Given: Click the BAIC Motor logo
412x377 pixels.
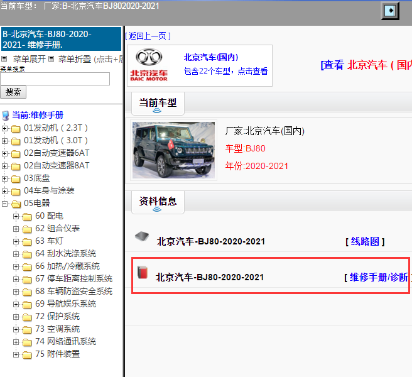Looking at the screenshot, I should coord(149,65).
